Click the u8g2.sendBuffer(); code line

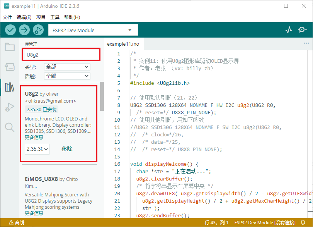coord(163,216)
